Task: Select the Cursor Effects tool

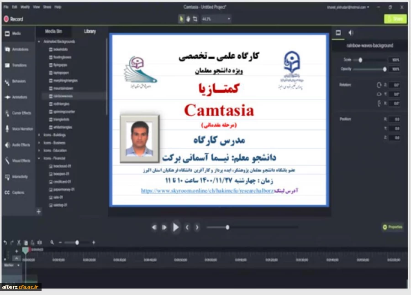Action: click(x=19, y=113)
